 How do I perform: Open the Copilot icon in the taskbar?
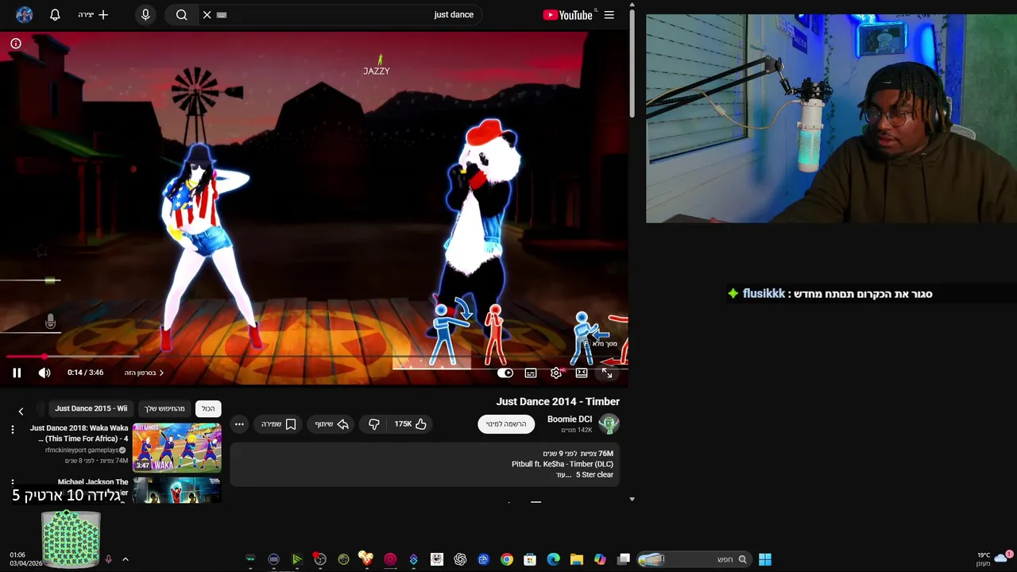pos(600,559)
